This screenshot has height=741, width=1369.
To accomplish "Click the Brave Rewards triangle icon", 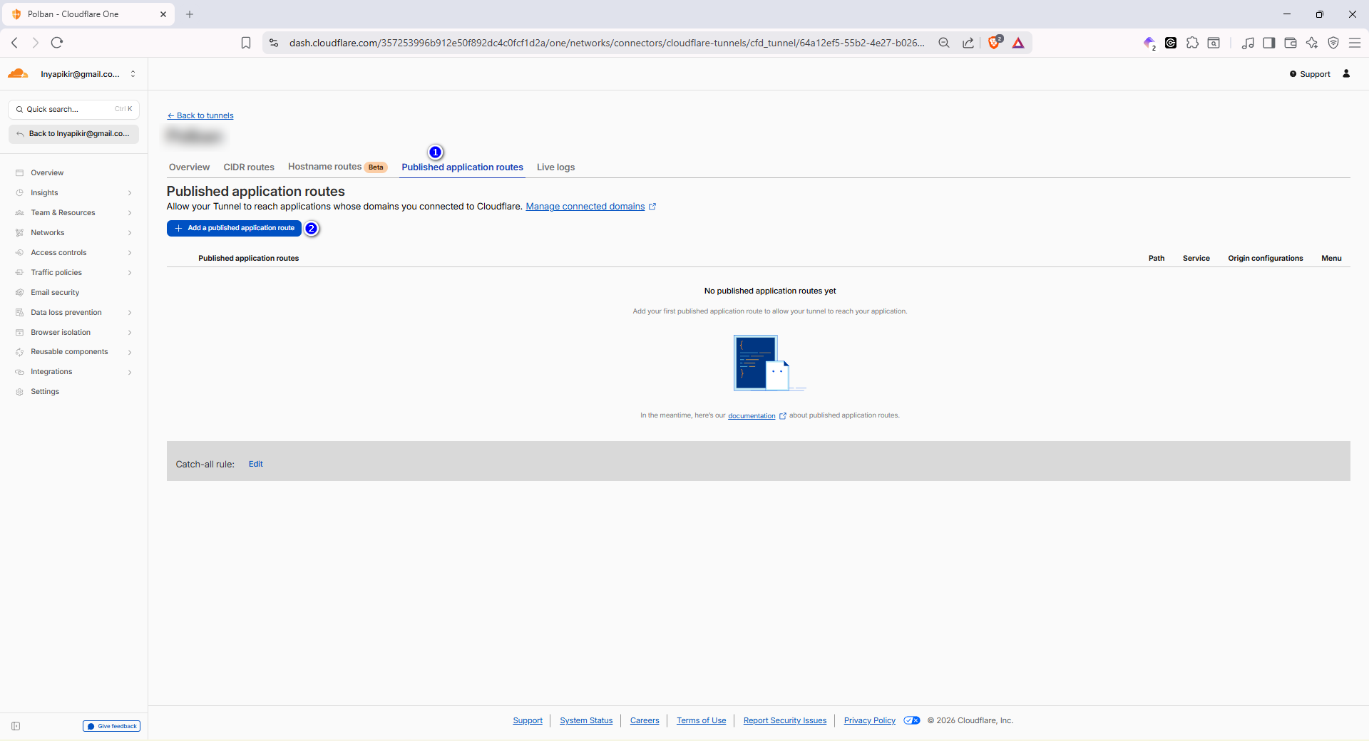I will click(1018, 43).
